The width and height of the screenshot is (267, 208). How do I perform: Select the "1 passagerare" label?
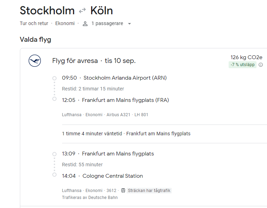(x=107, y=24)
